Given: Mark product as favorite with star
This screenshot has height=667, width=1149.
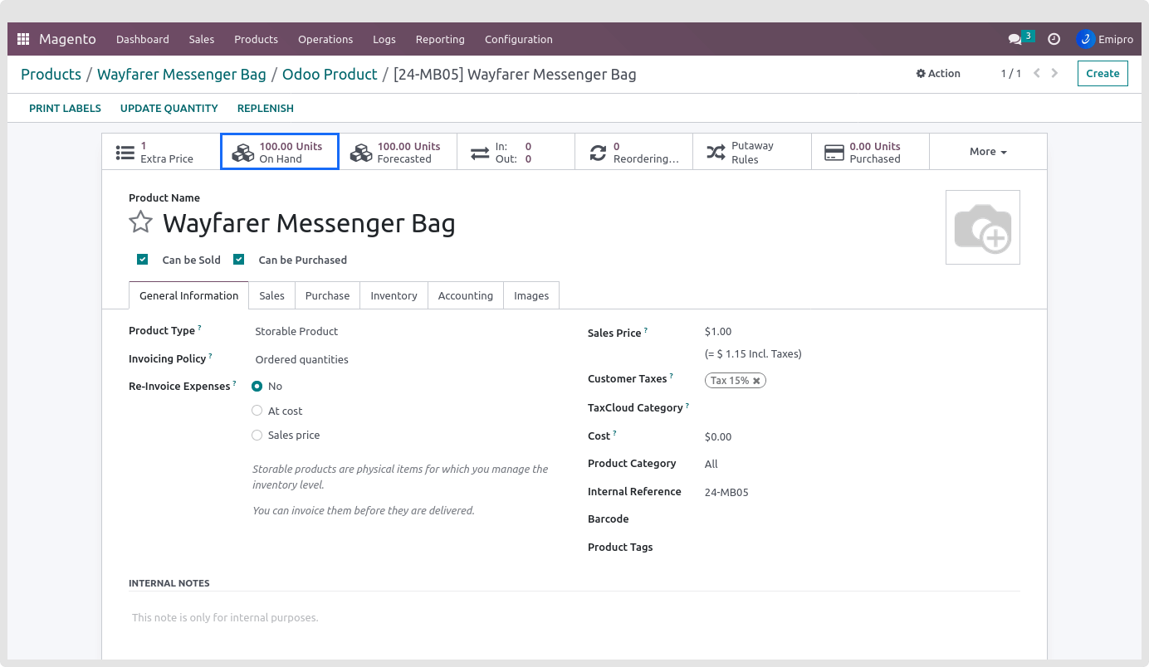Looking at the screenshot, I should (141, 222).
